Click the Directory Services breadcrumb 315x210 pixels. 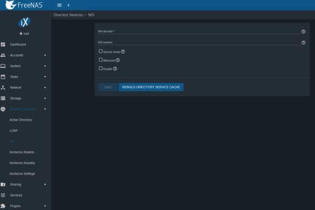[x=68, y=15]
